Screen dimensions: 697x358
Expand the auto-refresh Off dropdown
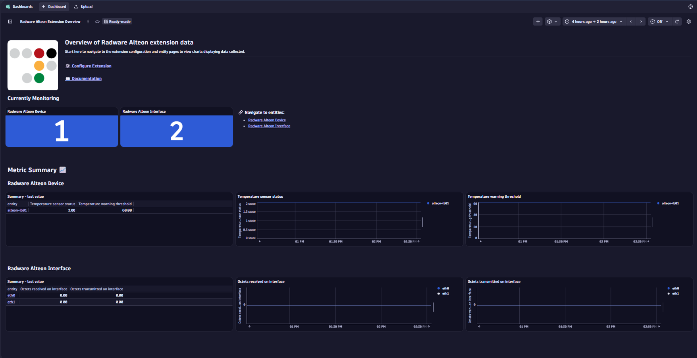click(x=659, y=21)
